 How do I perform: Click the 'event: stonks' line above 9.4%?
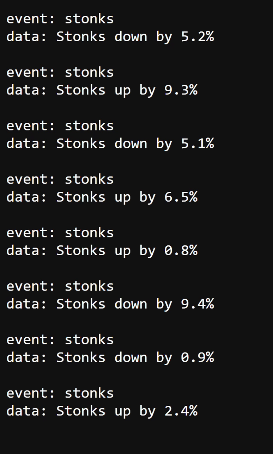pos(60,286)
